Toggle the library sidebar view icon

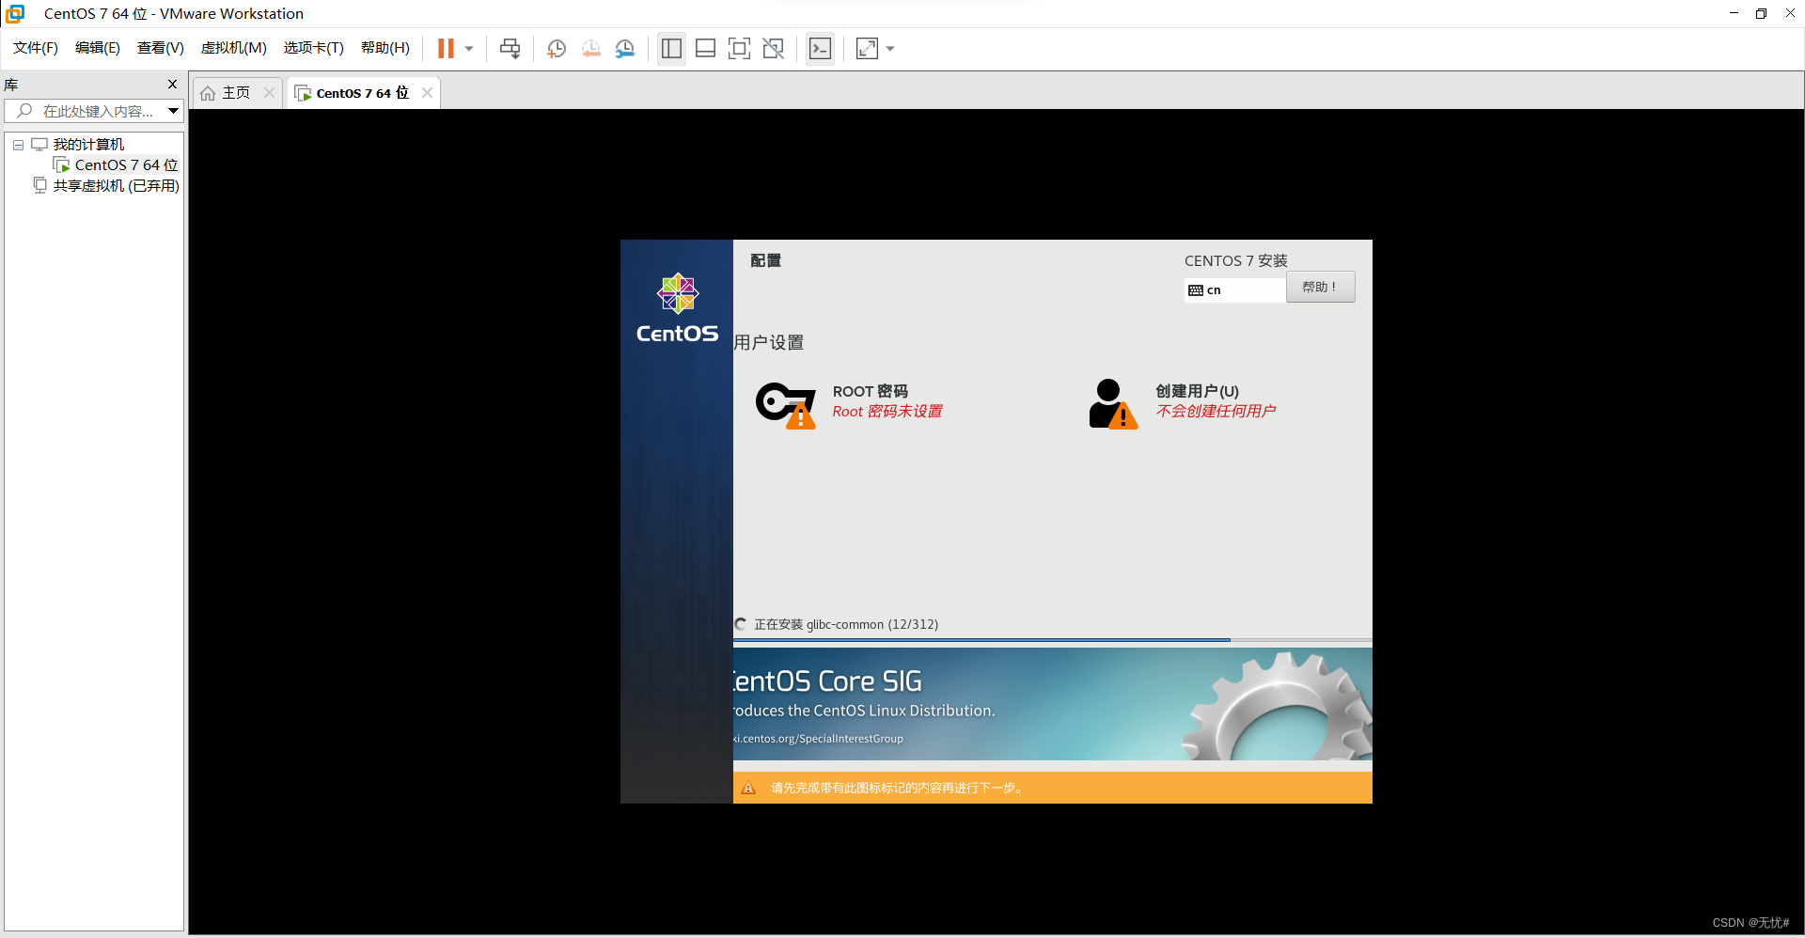click(671, 49)
